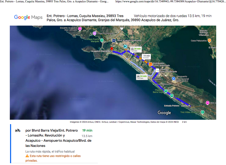Click the 'Rancho Domingo Villanueva' map label
The width and height of the screenshot is (226, 165).
[x=204, y=33]
